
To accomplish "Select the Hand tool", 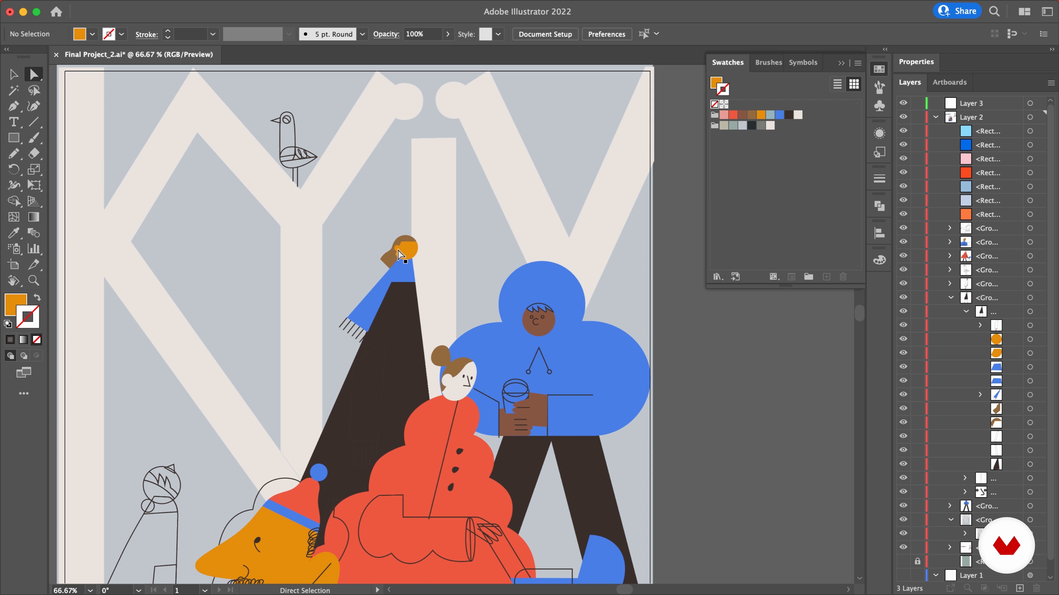I will 14,280.
